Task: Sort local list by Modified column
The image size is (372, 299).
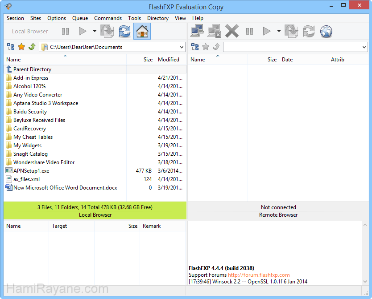Action: pos(170,60)
